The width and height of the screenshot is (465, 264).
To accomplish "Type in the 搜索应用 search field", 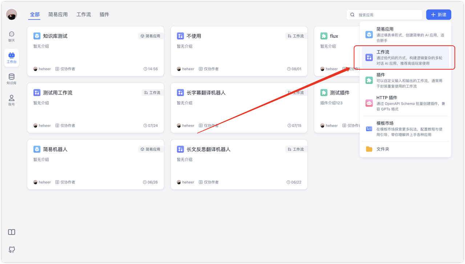I will click(x=389, y=15).
